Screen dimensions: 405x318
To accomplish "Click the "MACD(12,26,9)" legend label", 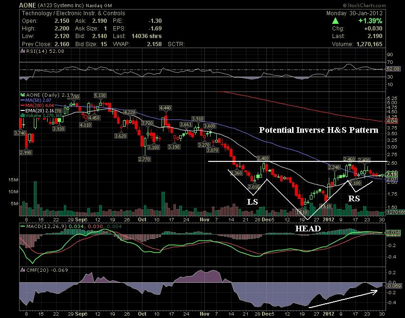I will (46, 227).
